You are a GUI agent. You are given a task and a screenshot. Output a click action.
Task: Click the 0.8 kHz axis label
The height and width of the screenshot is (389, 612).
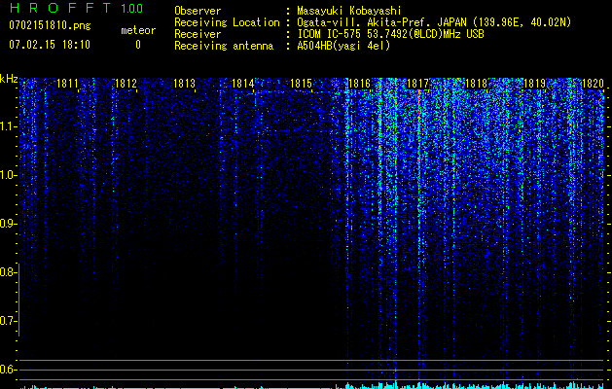(8, 272)
